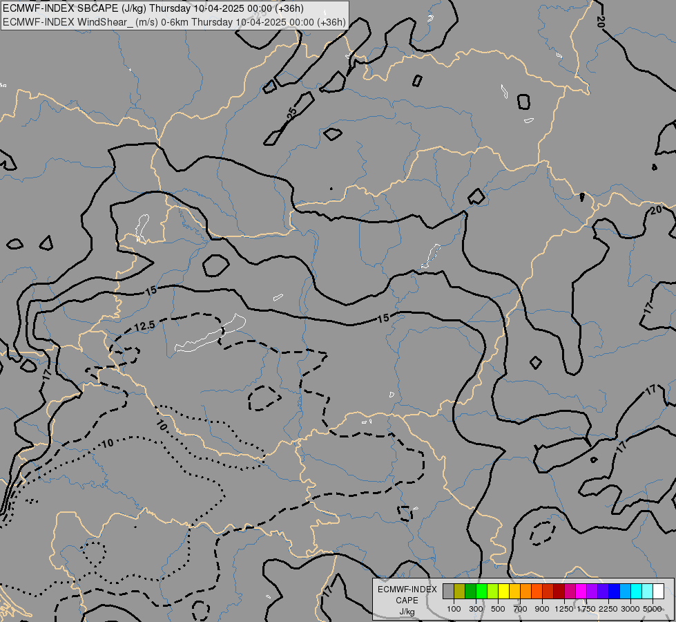Select the dark green legend swatch

click(x=471, y=591)
